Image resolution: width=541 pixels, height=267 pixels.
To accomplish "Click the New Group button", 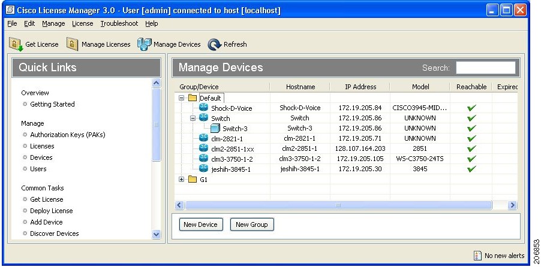I will pyautogui.click(x=252, y=224).
